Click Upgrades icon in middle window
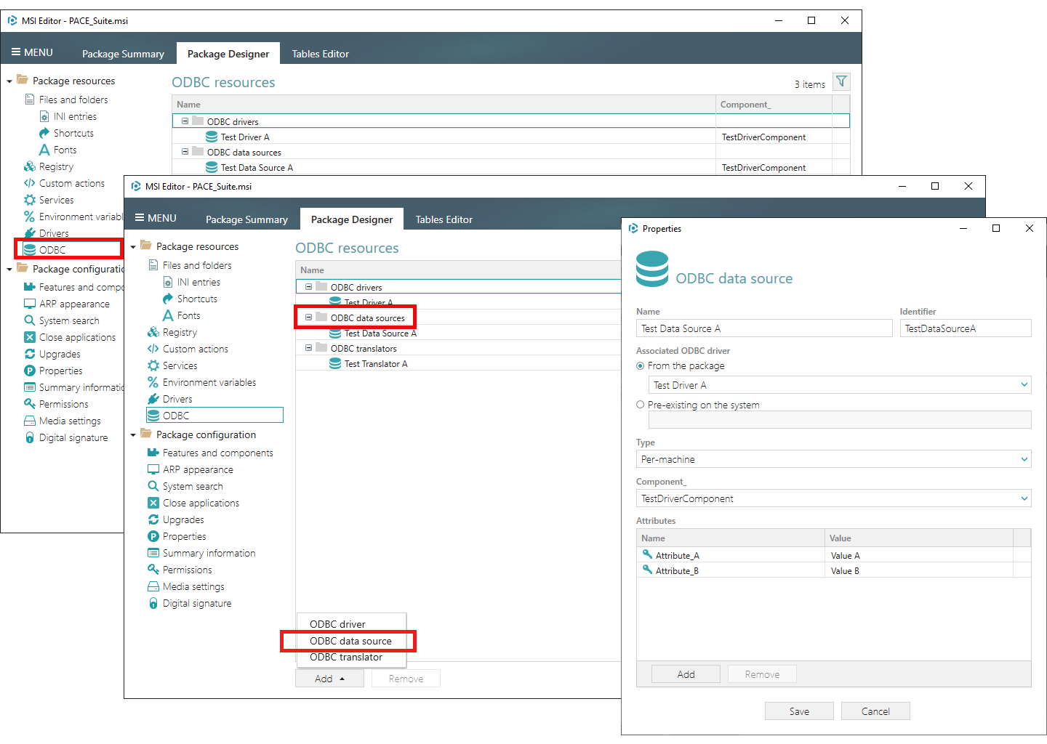1047x744 pixels. coord(153,519)
